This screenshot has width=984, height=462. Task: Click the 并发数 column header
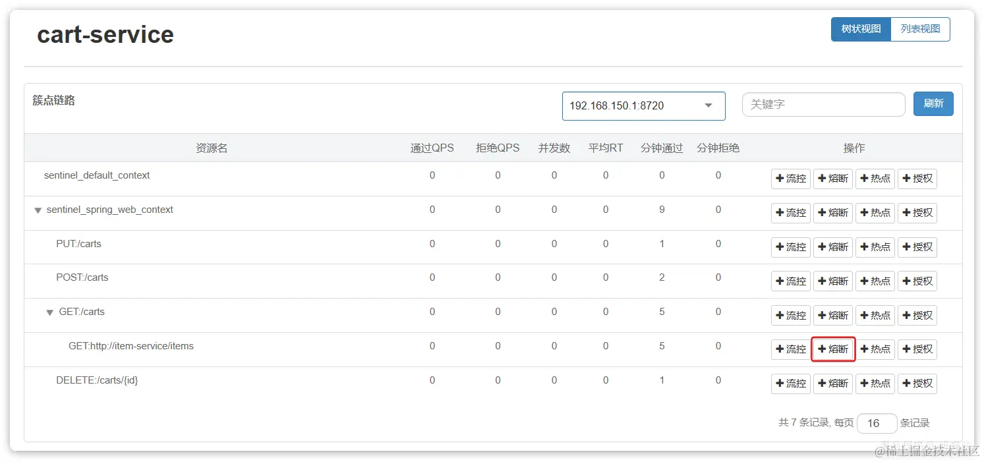(x=554, y=148)
